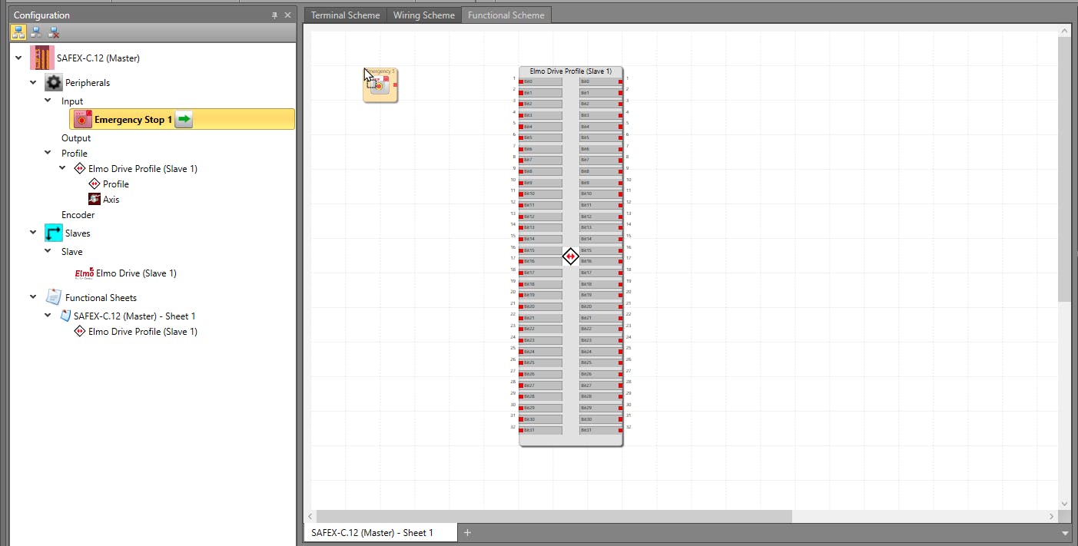1078x546 pixels.
Task: Click the toolbar icon with red X
Action: click(54, 32)
